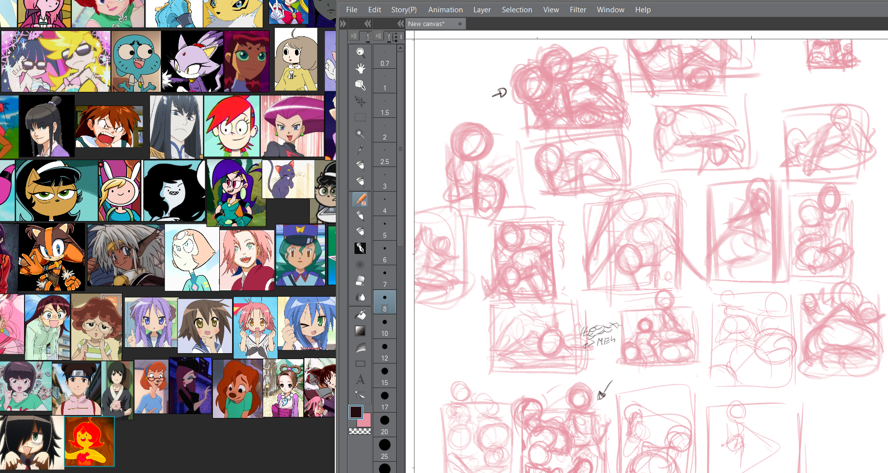Select the rectangular Selection area tool
Viewport: 888px width, 473px height.
[x=360, y=117]
